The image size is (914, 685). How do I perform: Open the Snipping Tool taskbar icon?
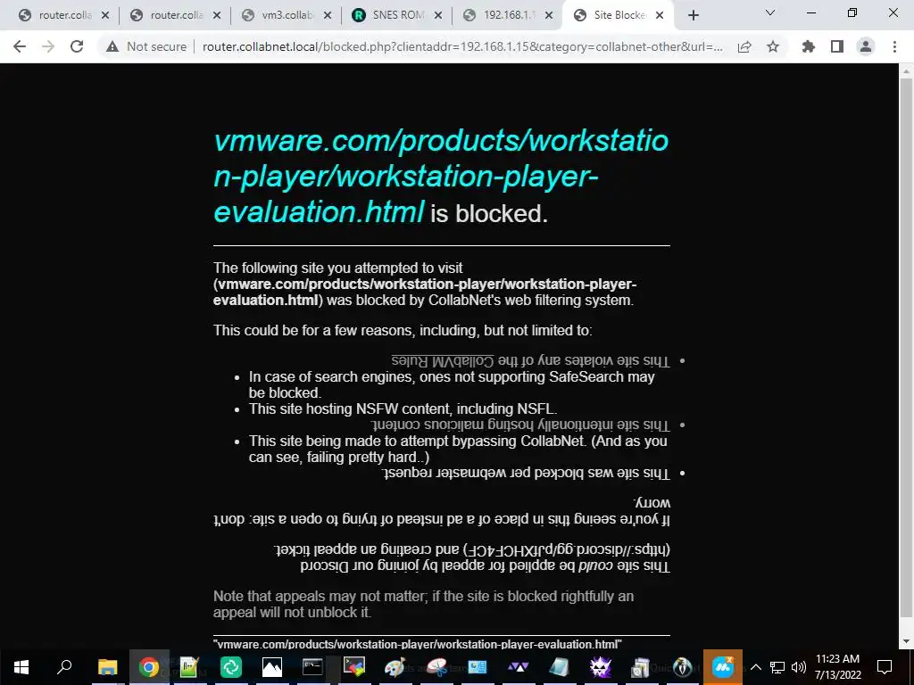[x=436, y=667]
